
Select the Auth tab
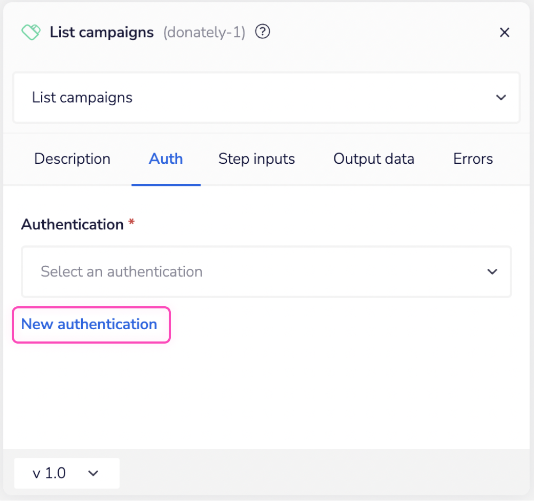click(166, 158)
